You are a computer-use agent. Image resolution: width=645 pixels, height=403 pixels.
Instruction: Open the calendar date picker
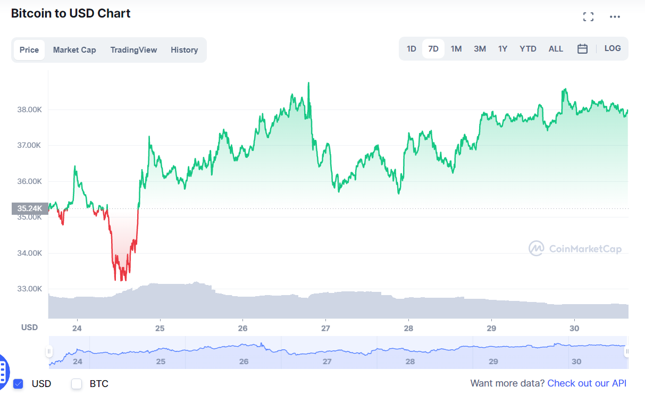[x=582, y=48]
